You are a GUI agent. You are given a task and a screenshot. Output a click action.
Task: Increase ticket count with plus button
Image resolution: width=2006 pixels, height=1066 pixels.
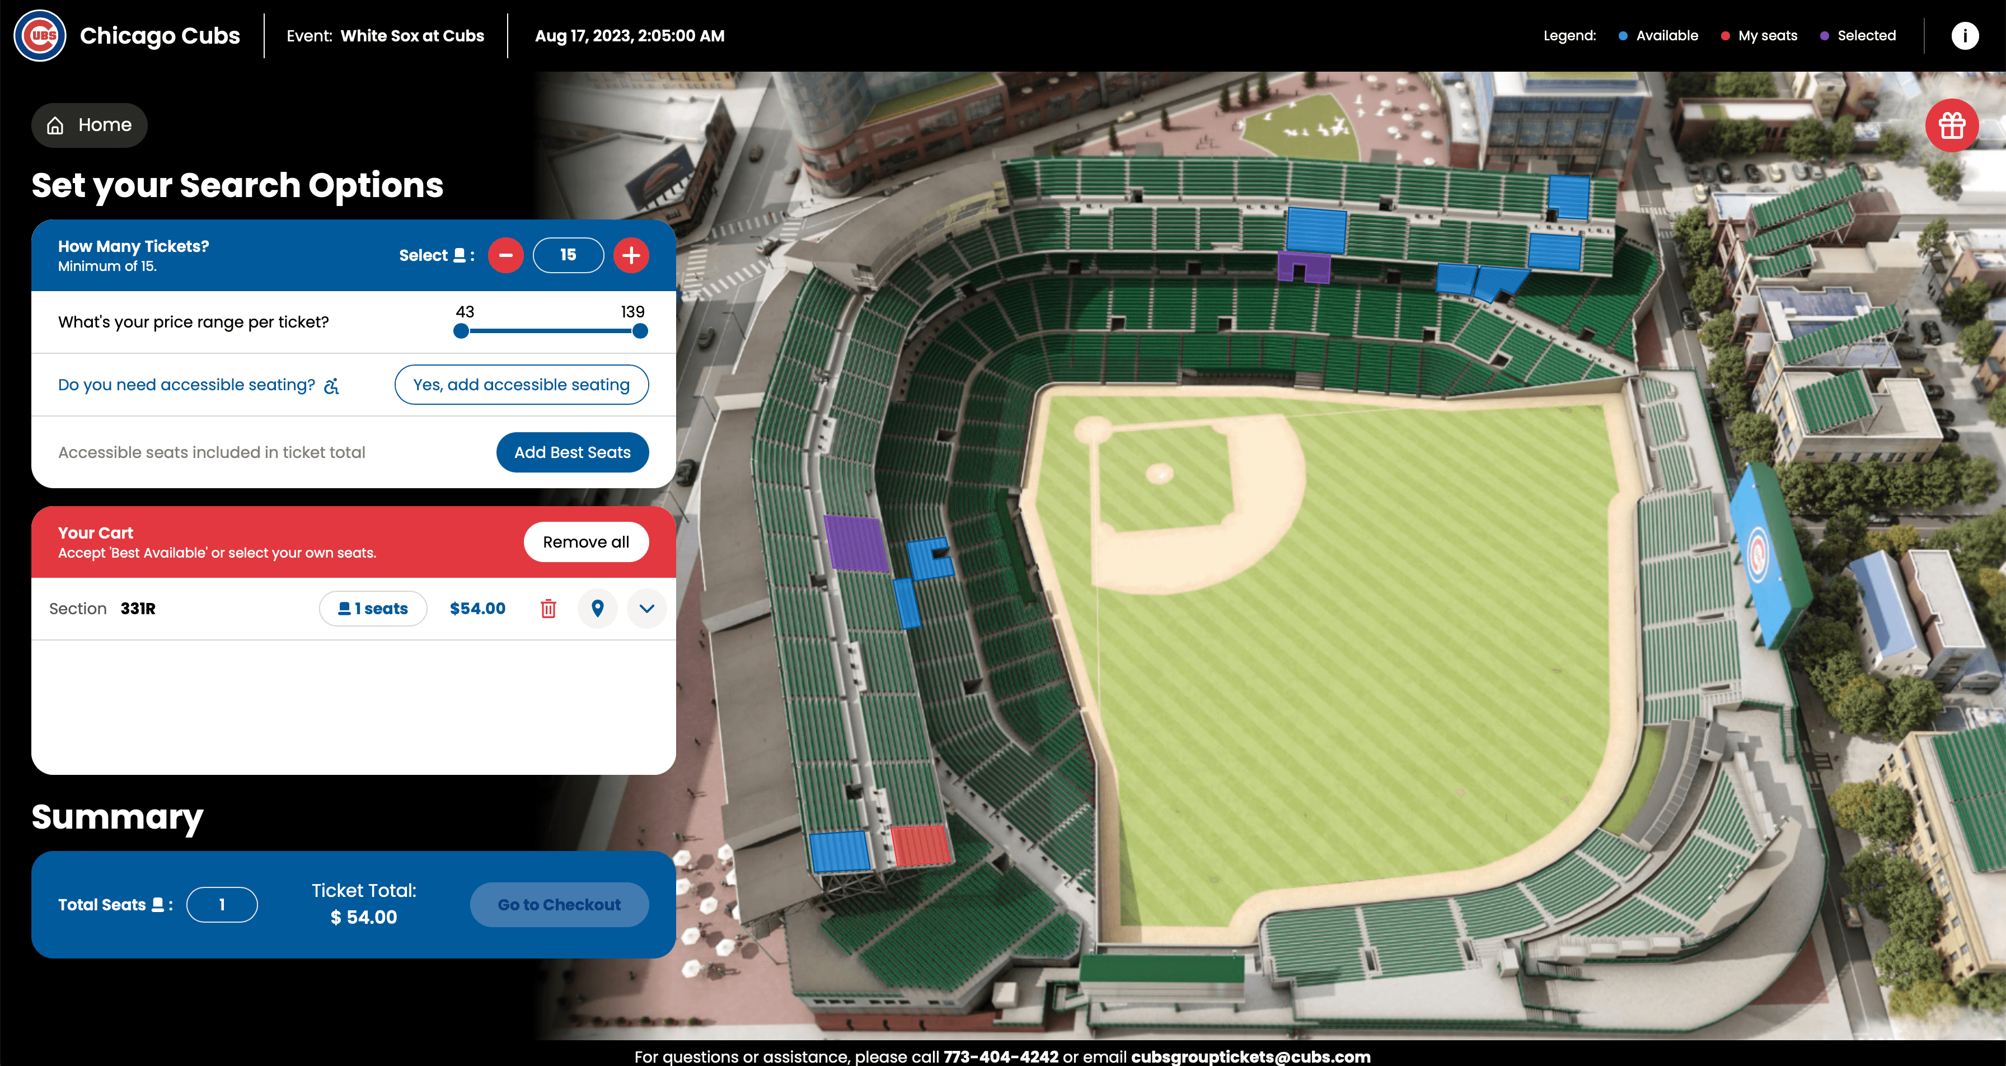pos(631,256)
